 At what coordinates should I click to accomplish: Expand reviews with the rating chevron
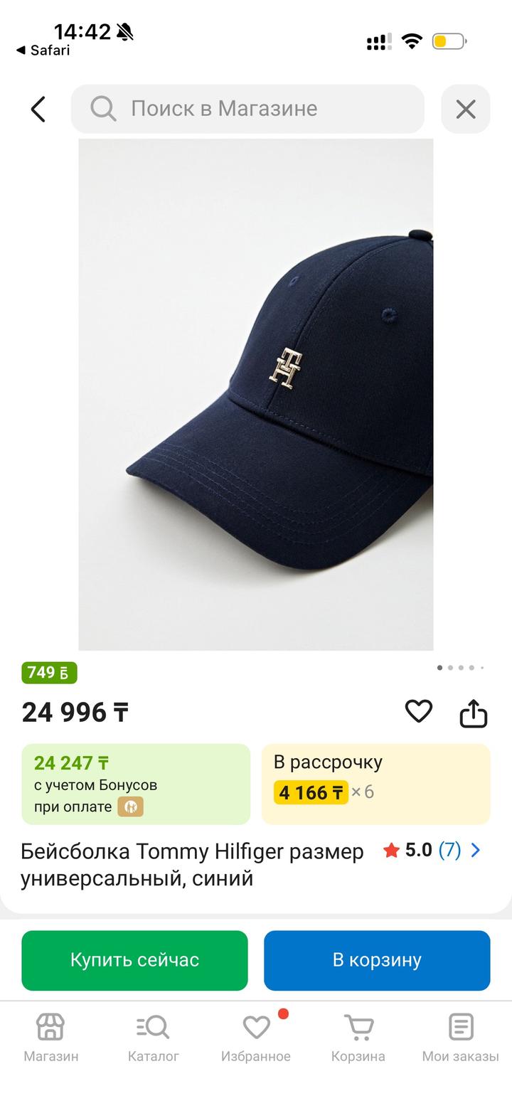[x=476, y=850]
